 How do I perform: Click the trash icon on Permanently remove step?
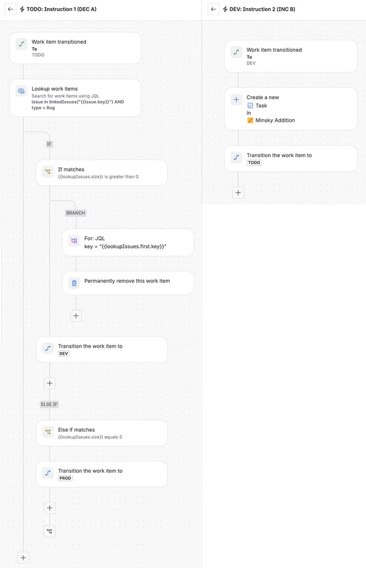pos(74,283)
